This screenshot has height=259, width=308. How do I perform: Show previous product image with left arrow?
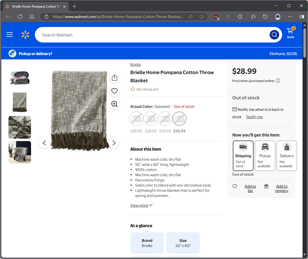pos(44,143)
